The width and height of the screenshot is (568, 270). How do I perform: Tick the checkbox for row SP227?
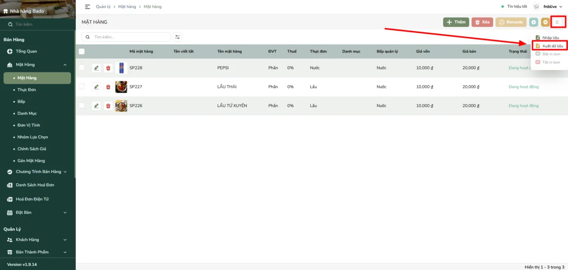click(x=82, y=87)
